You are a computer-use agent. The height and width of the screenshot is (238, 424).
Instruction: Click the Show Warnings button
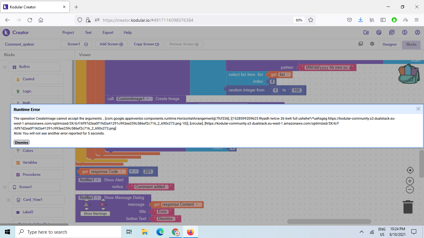[x=95, y=214]
